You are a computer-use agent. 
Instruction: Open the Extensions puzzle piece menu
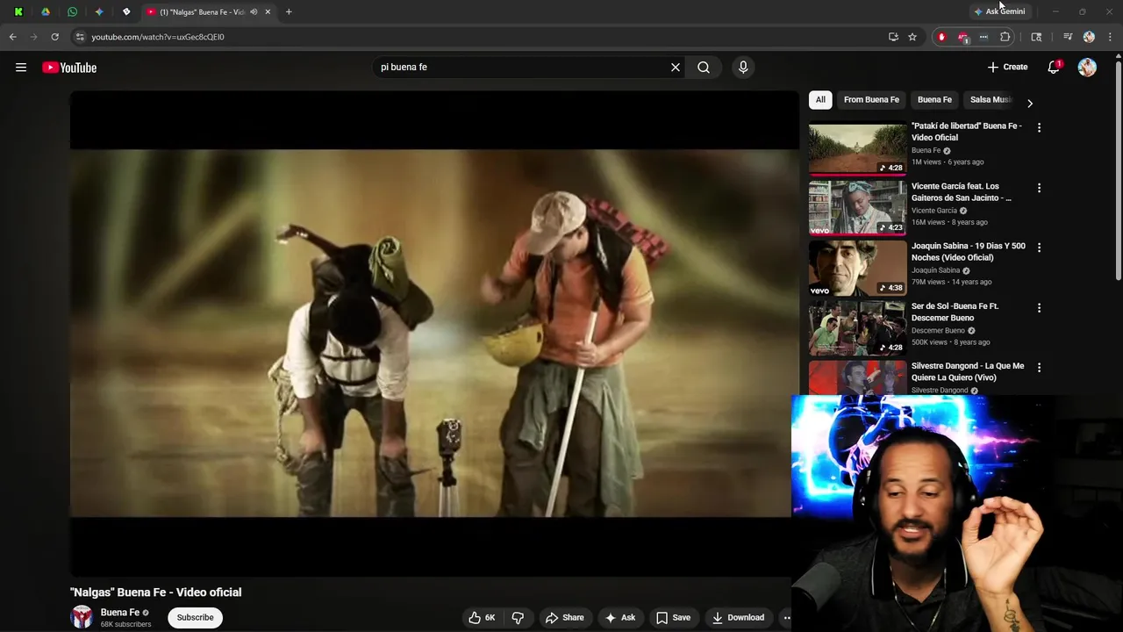point(1005,37)
